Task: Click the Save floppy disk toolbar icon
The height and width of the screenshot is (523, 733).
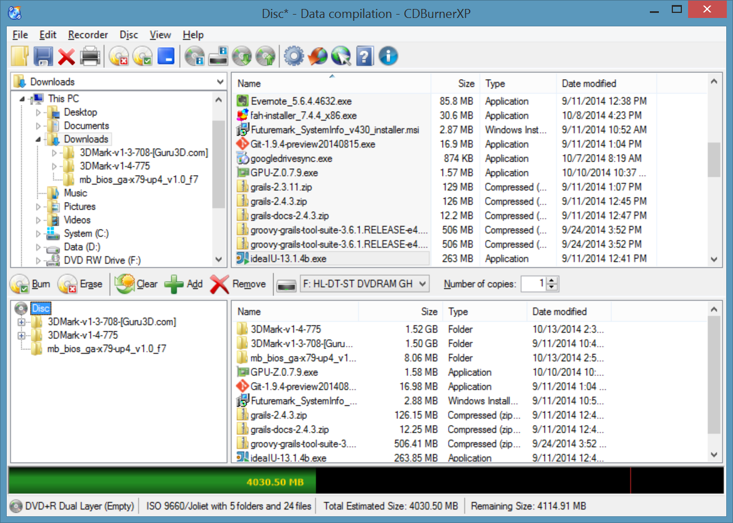Action: pos(43,56)
